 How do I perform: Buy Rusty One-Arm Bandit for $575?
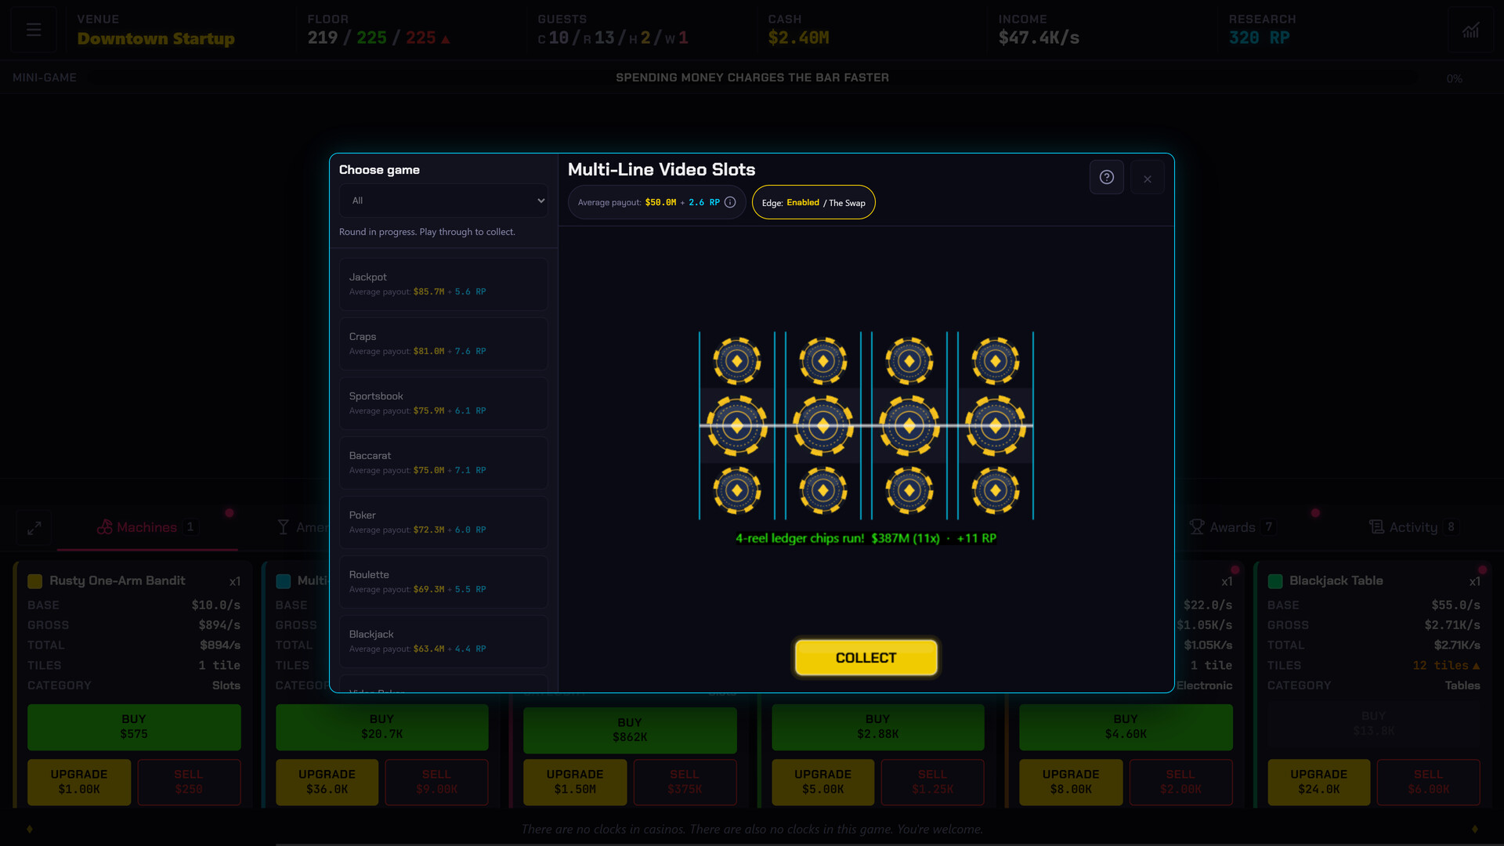[134, 726]
